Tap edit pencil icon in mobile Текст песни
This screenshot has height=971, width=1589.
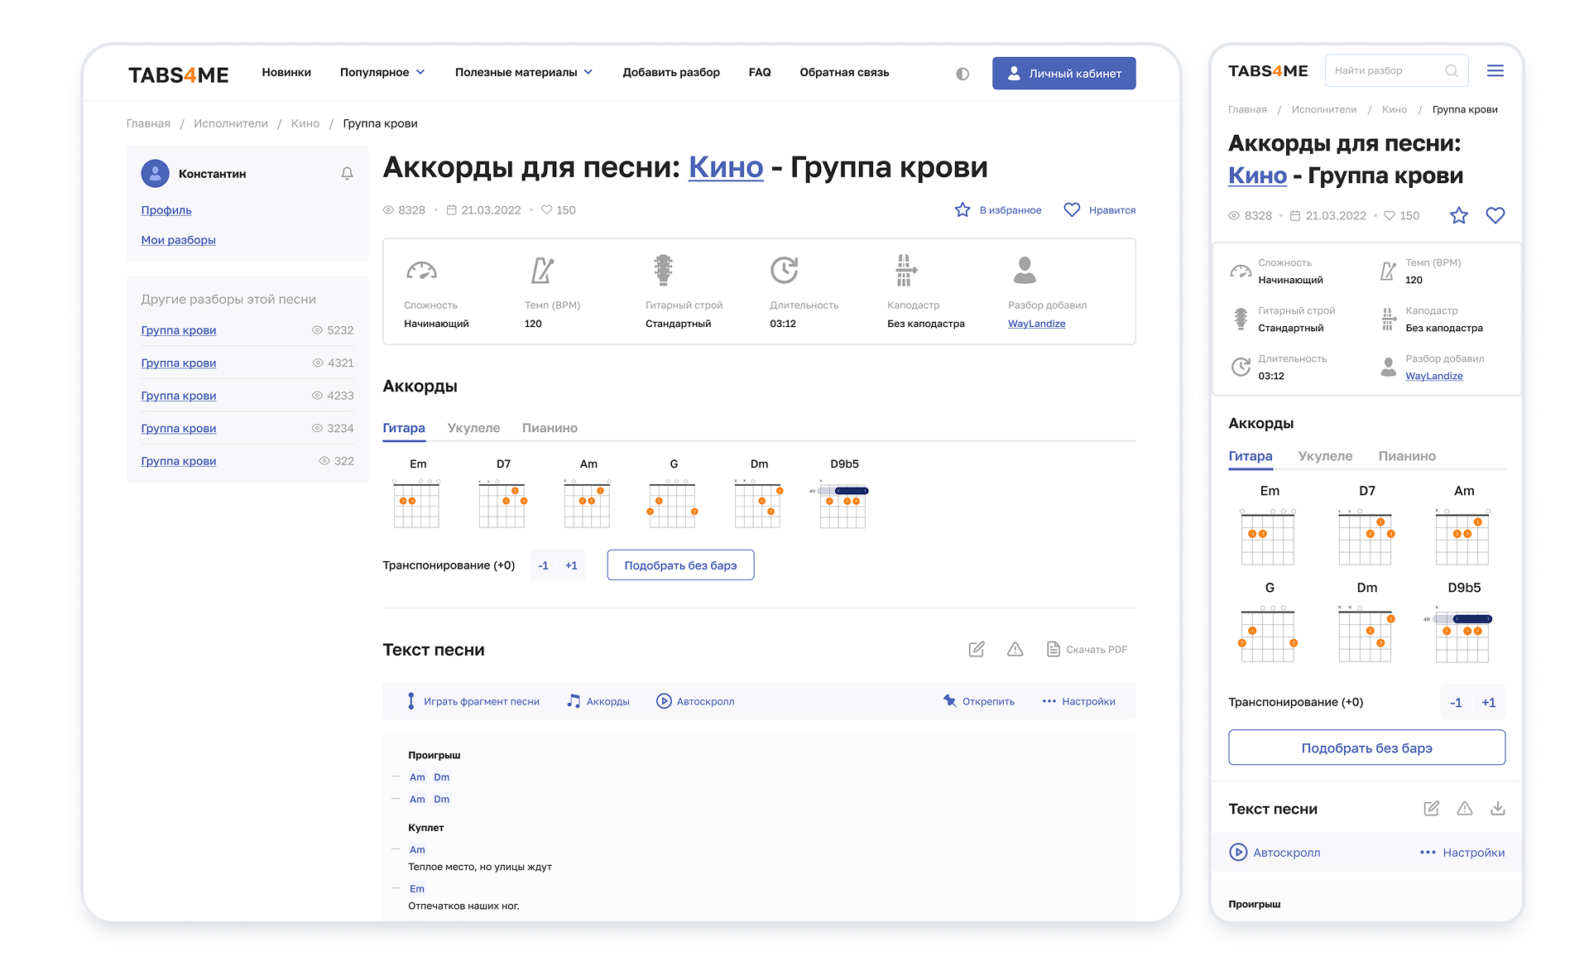point(1432,809)
